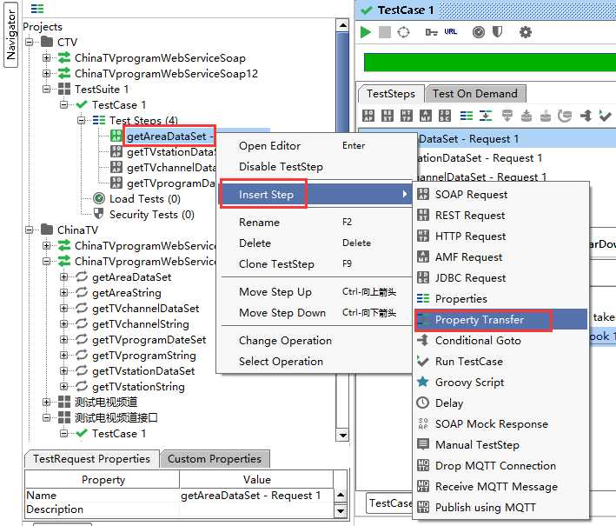Collapse the TestSuite 1 node

(x=47, y=90)
